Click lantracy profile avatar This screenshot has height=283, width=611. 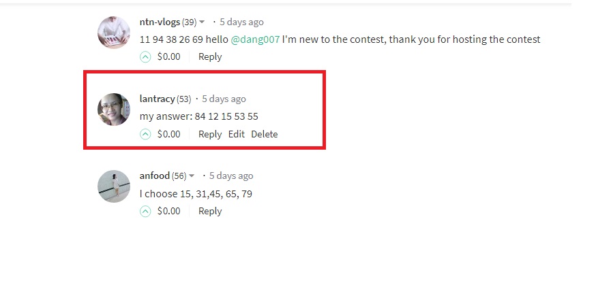114,110
